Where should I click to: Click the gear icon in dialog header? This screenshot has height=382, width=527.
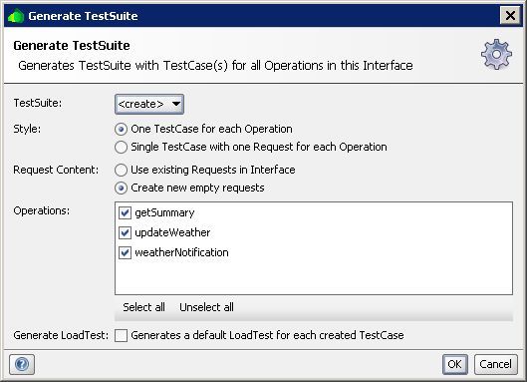click(x=496, y=54)
